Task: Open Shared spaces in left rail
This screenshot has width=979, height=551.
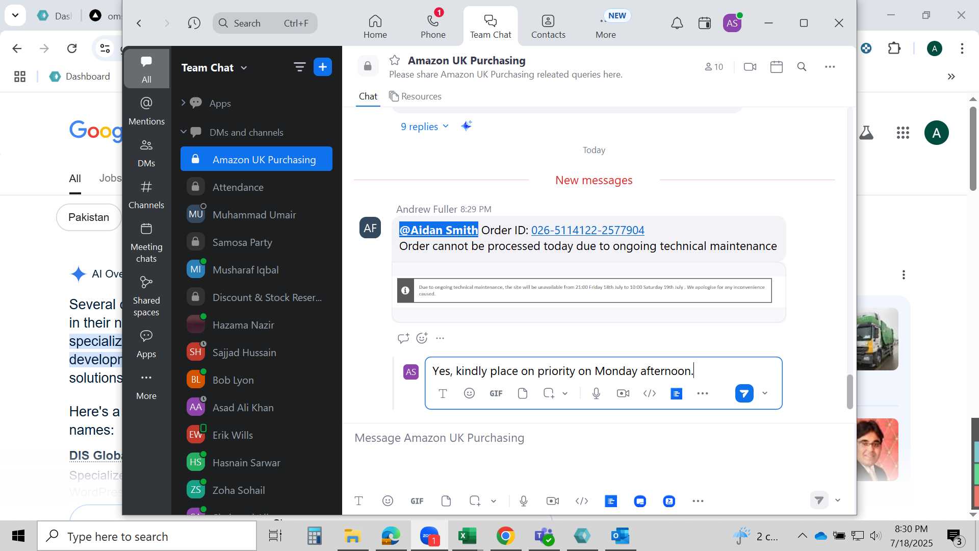Action: point(146,296)
